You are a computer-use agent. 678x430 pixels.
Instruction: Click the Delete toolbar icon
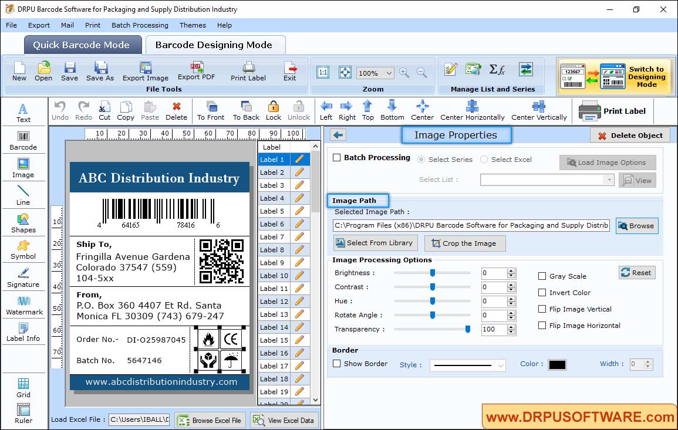pos(177,111)
